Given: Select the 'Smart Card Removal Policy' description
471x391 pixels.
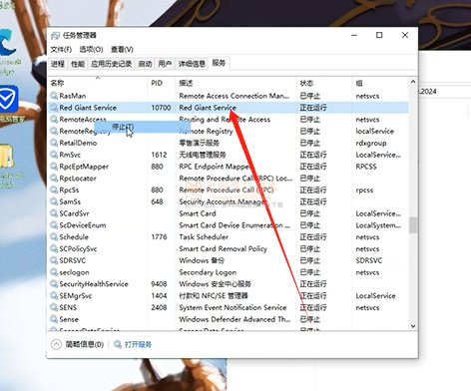Looking at the screenshot, I should (x=223, y=248).
